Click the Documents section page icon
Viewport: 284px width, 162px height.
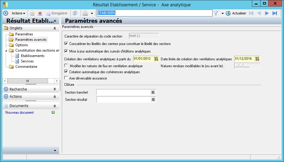point(6,106)
